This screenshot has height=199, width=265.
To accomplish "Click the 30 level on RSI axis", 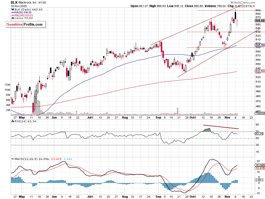I will pyautogui.click(x=258, y=145).
